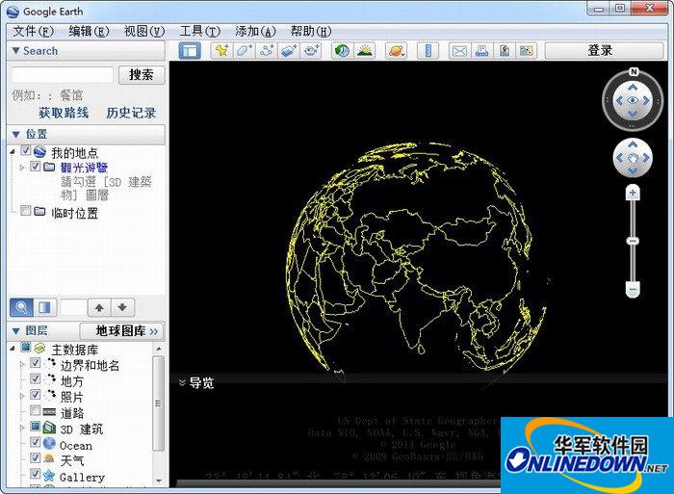The width and height of the screenshot is (674, 494).
Task: Click the 搜索 search button
Action: [x=142, y=75]
